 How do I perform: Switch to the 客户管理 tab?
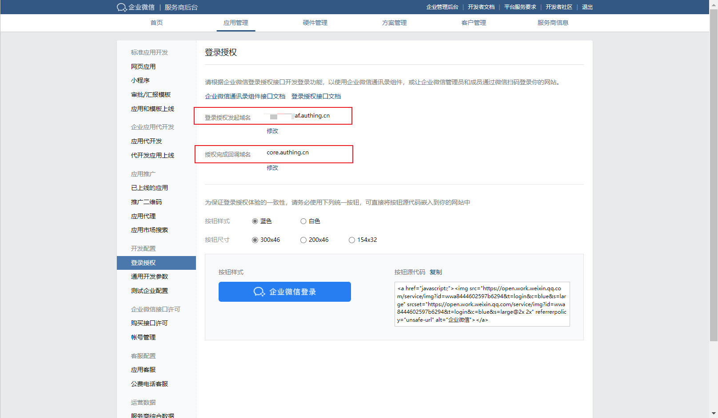(x=474, y=23)
